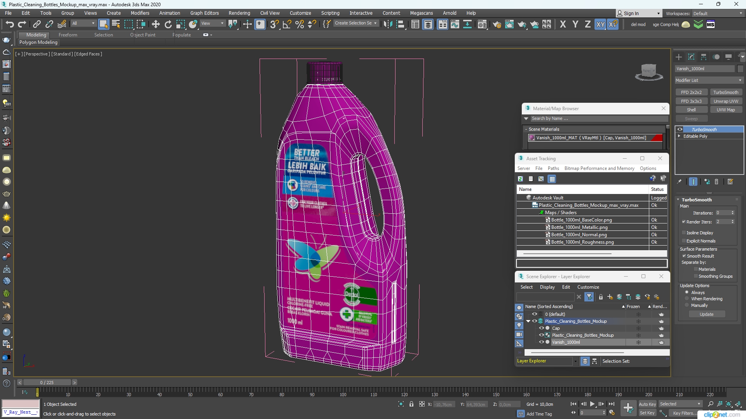This screenshot has width=746, height=419.
Task: Activate the Select and Rotate tool
Action: [168, 24]
